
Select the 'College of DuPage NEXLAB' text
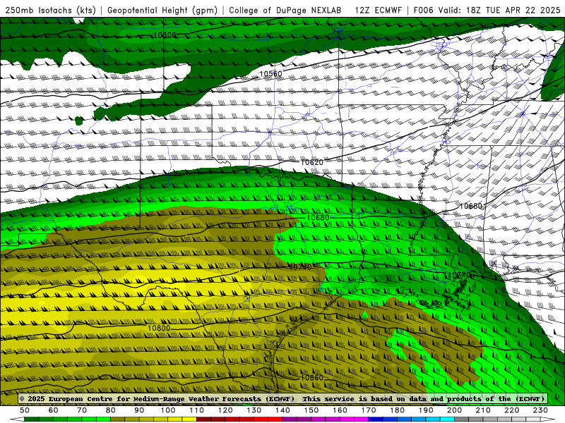click(285, 11)
